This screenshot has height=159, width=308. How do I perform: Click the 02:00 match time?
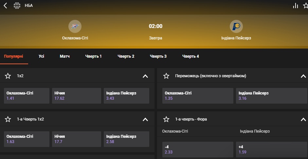[x=155, y=26]
